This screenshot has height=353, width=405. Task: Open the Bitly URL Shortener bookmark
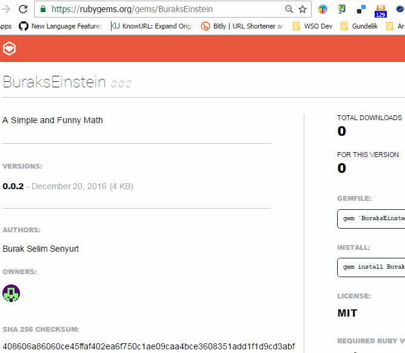243,26
